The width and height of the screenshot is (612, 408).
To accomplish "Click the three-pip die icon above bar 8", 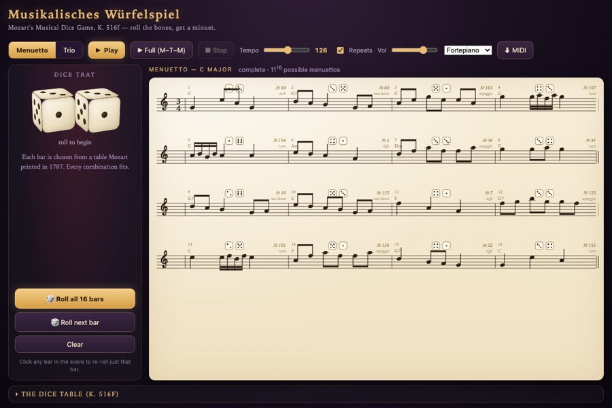I will tap(539, 141).
